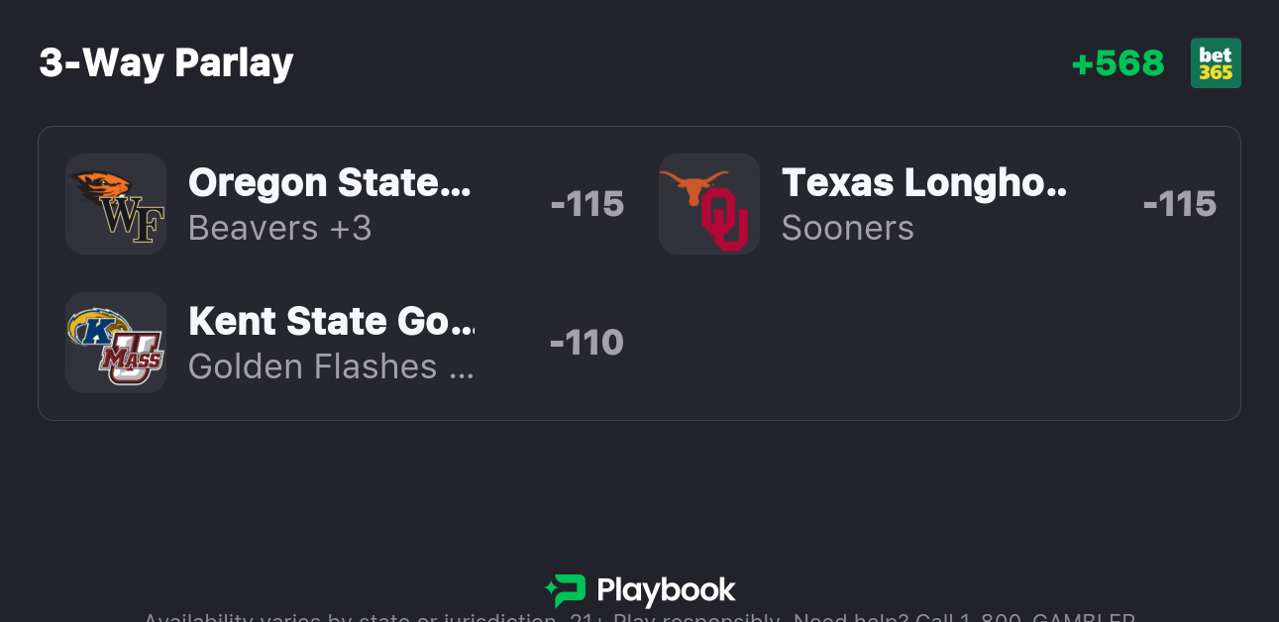Click the 3-Way Parlay heading
Screen dimensions: 1279x622
click(x=166, y=63)
